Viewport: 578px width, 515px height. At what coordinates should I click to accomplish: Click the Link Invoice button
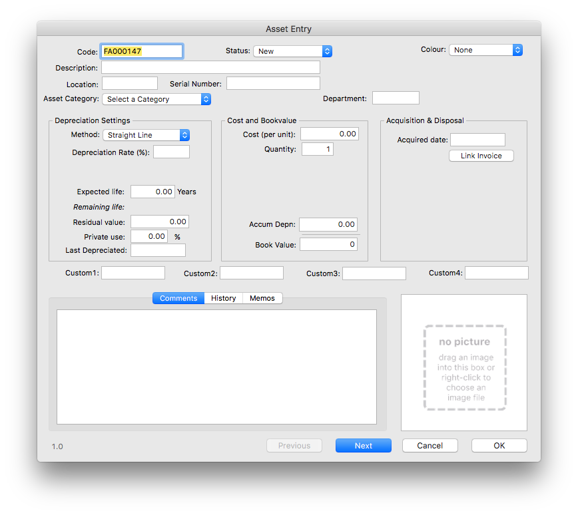point(481,156)
